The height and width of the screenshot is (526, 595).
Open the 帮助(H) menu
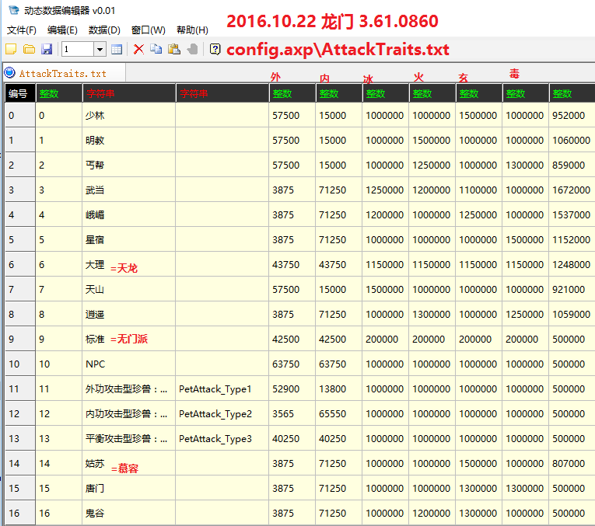[x=192, y=30]
